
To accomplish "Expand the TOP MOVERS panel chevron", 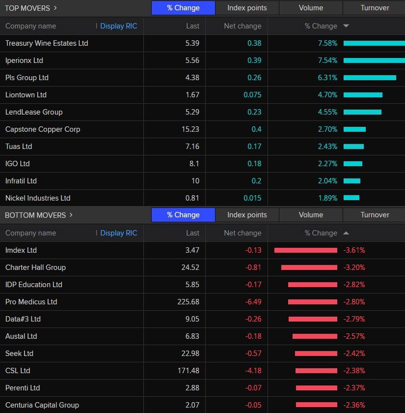I will [55, 8].
